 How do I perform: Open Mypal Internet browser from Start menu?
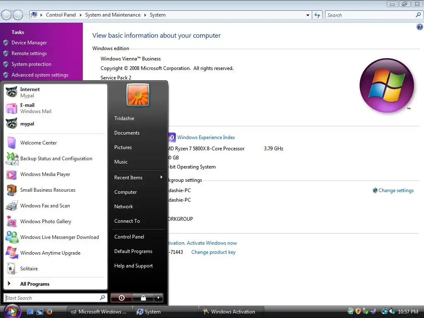55,92
